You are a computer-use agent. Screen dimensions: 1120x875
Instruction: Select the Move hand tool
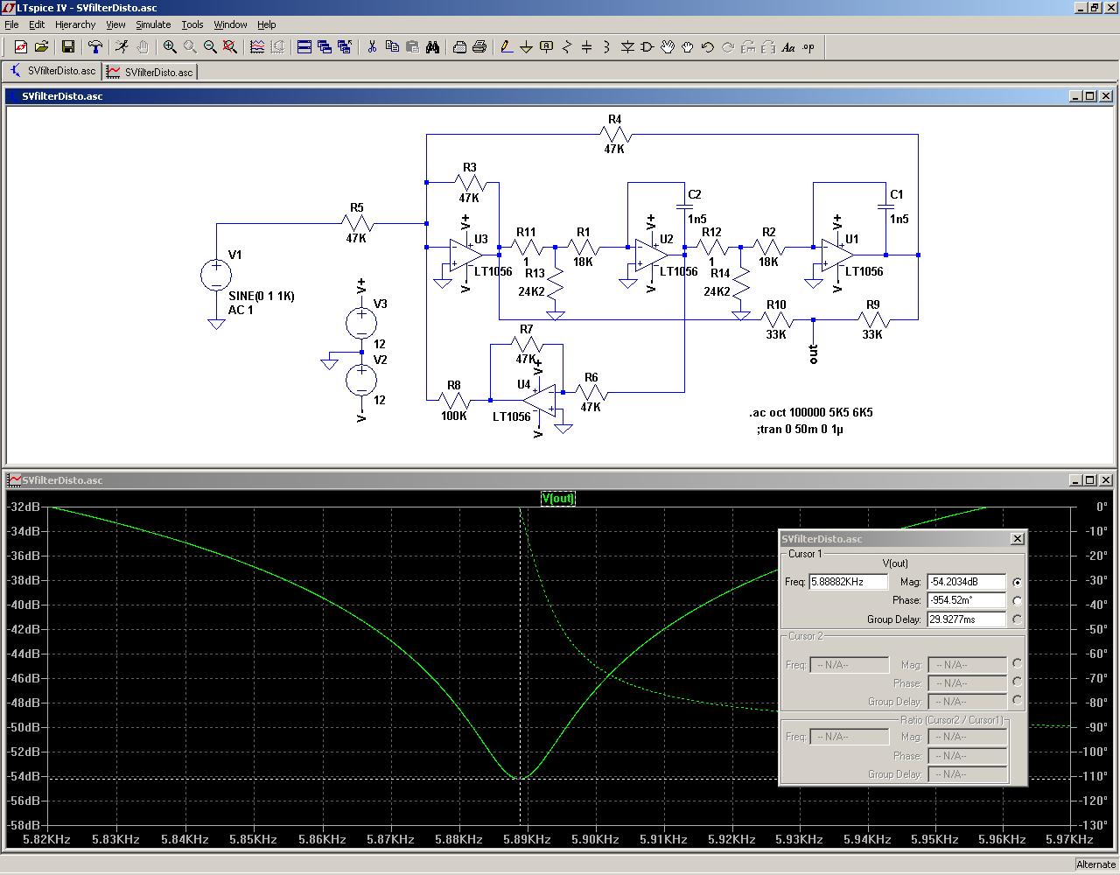click(x=668, y=47)
